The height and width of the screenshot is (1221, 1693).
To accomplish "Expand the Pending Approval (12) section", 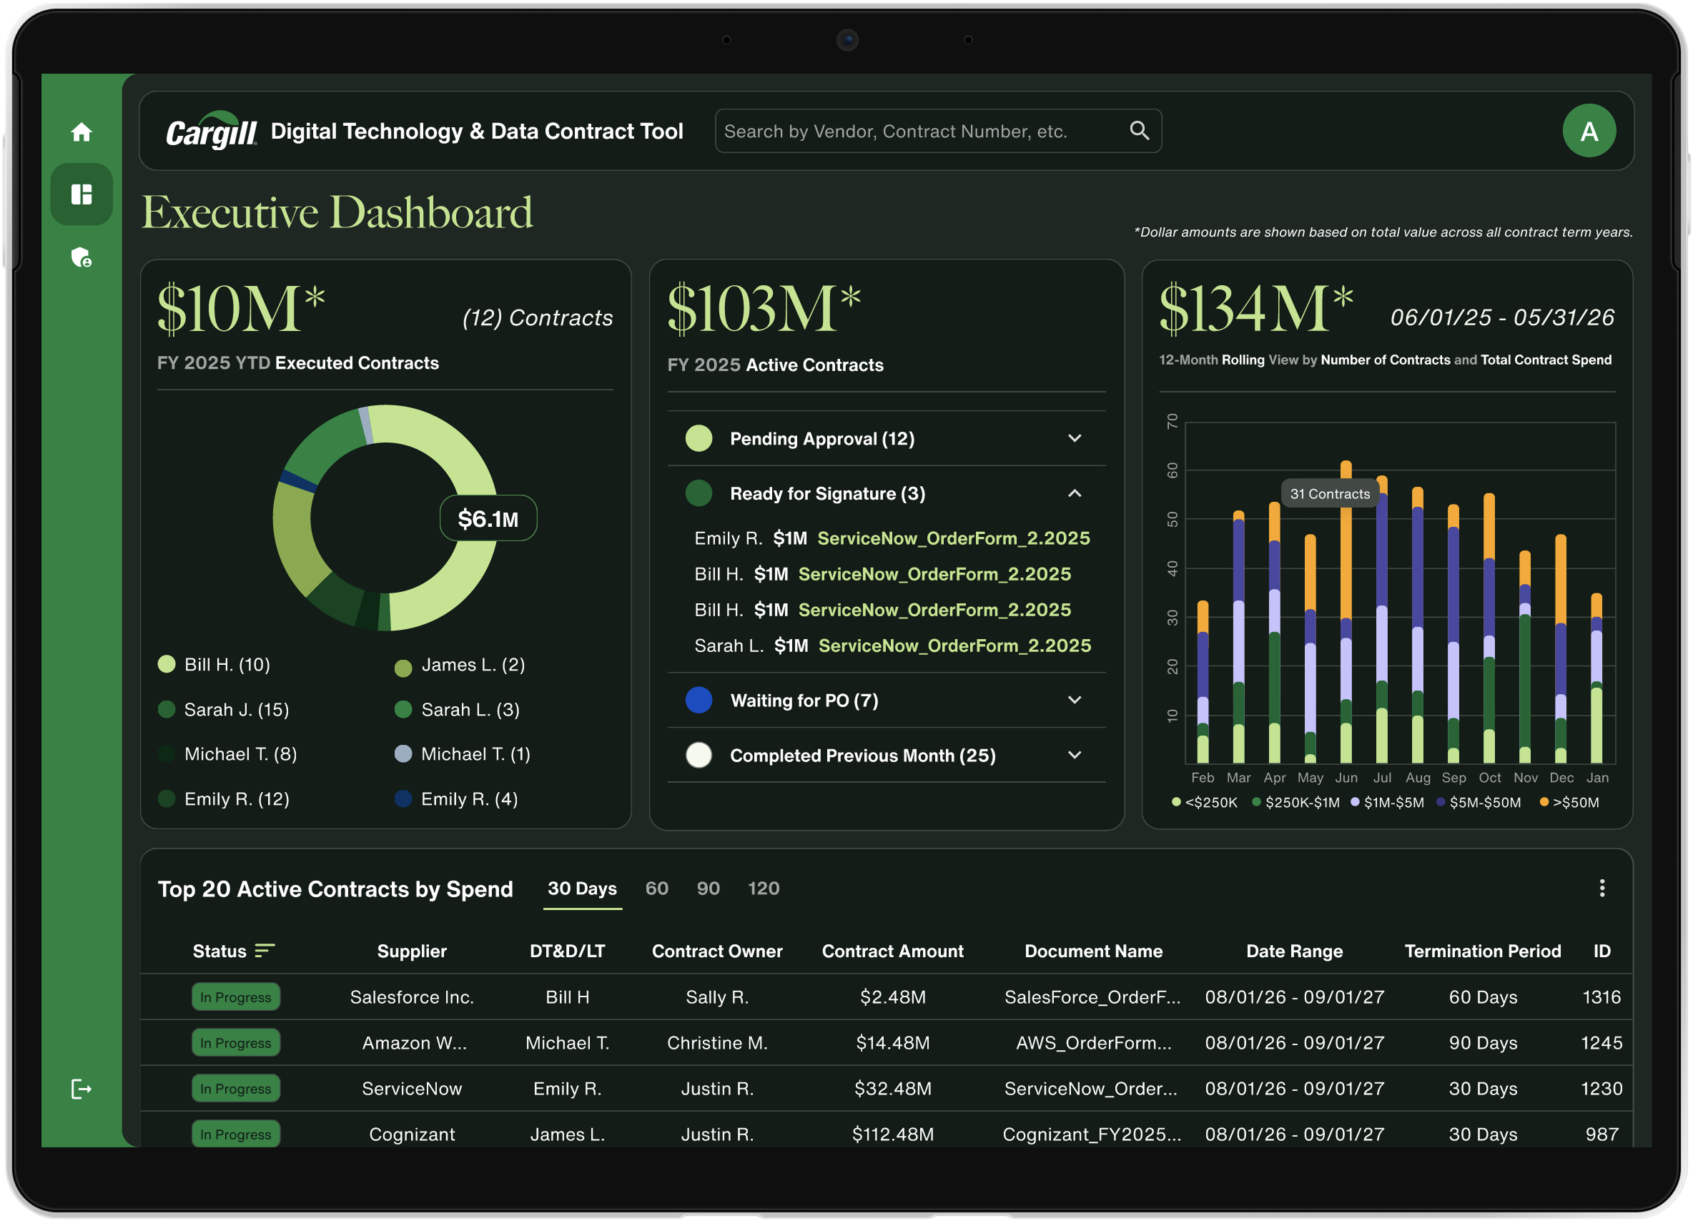I will point(886,438).
